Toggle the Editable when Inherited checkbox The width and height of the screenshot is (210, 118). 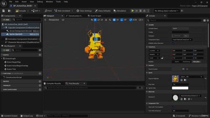(x=173, y=43)
